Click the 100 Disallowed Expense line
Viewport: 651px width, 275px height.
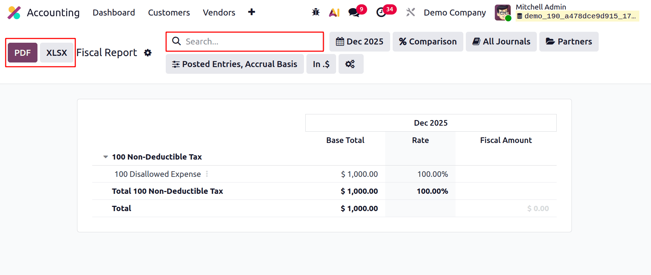(158, 174)
